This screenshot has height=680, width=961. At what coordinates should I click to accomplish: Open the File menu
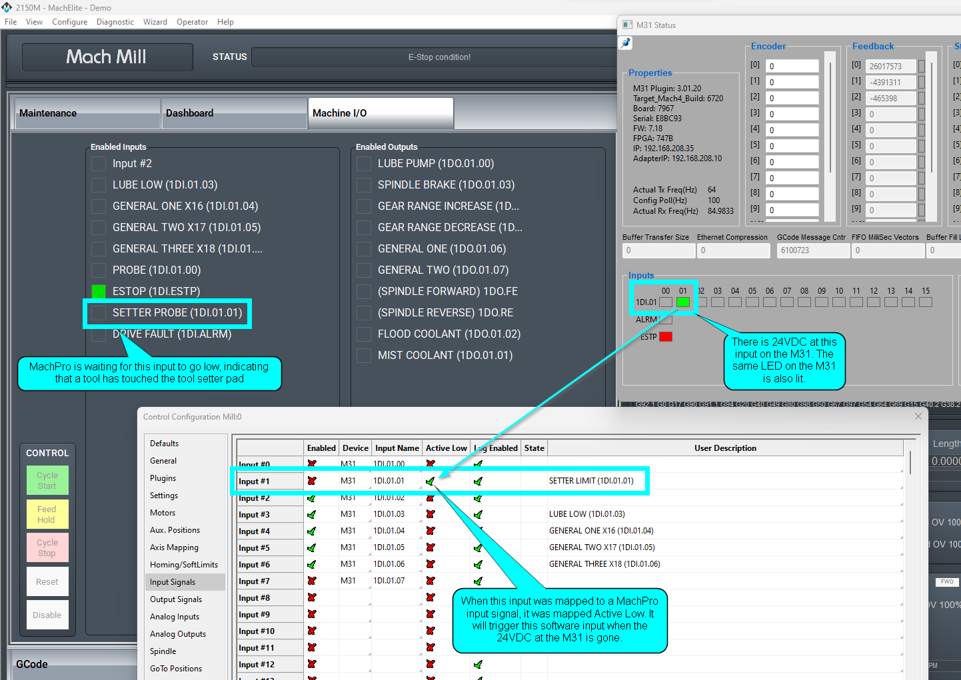tap(11, 22)
